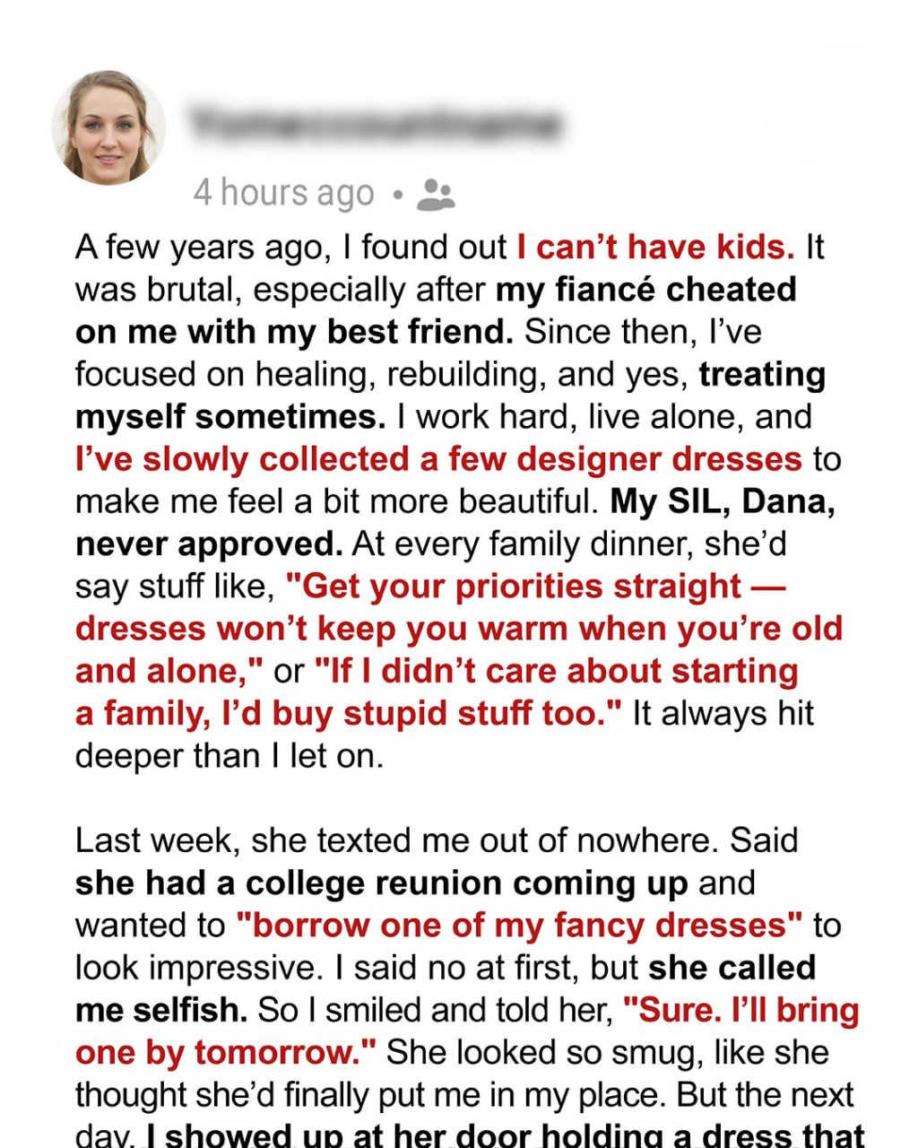
Task: Click the red text "I can't have kids."
Action: (x=655, y=248)
